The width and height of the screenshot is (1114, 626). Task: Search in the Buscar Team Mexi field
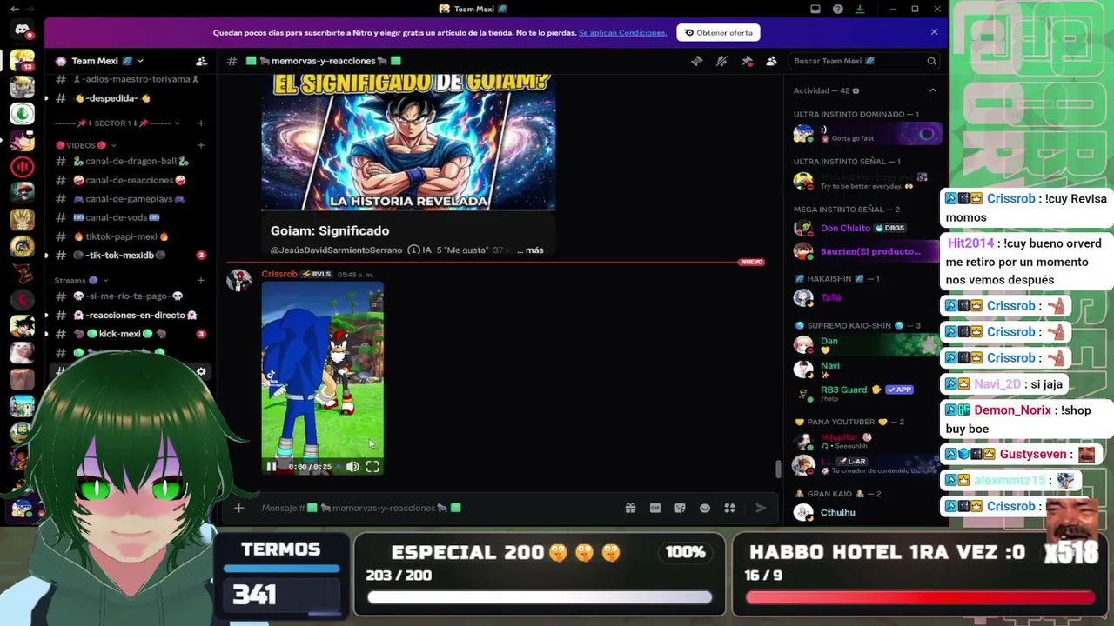pyautogui.click(x=863, y=61)
